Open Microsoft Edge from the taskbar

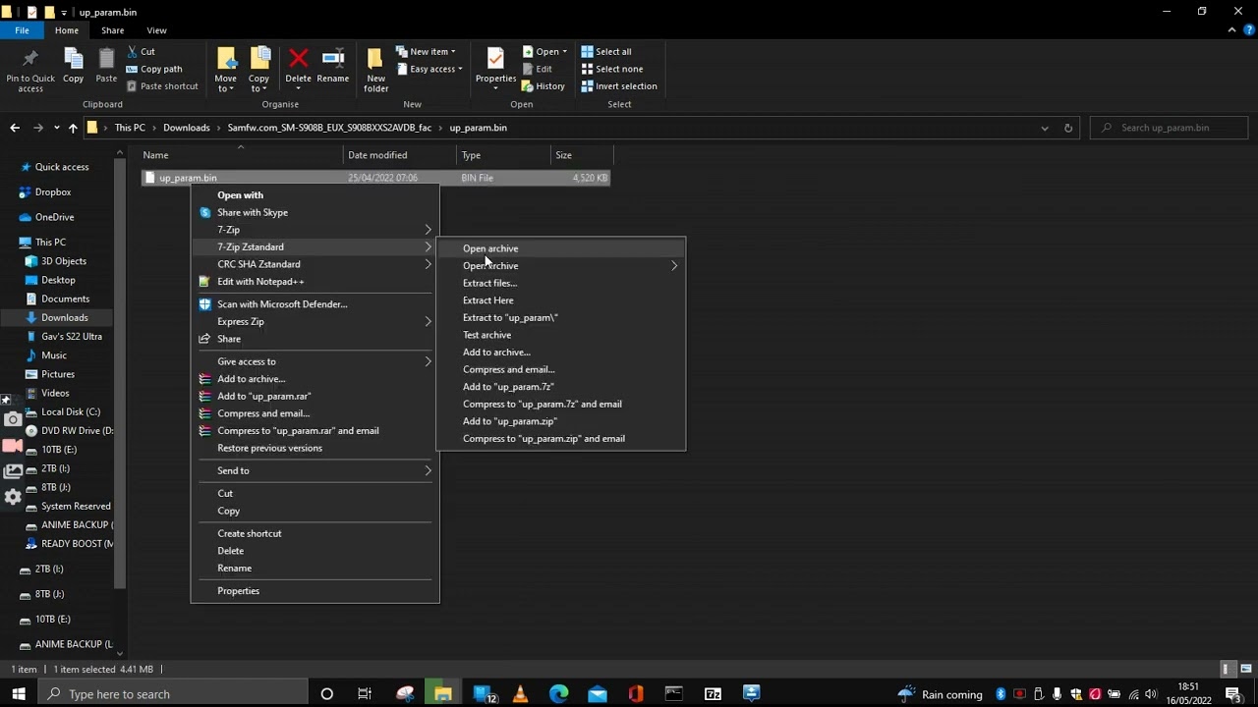pos(559,694)
